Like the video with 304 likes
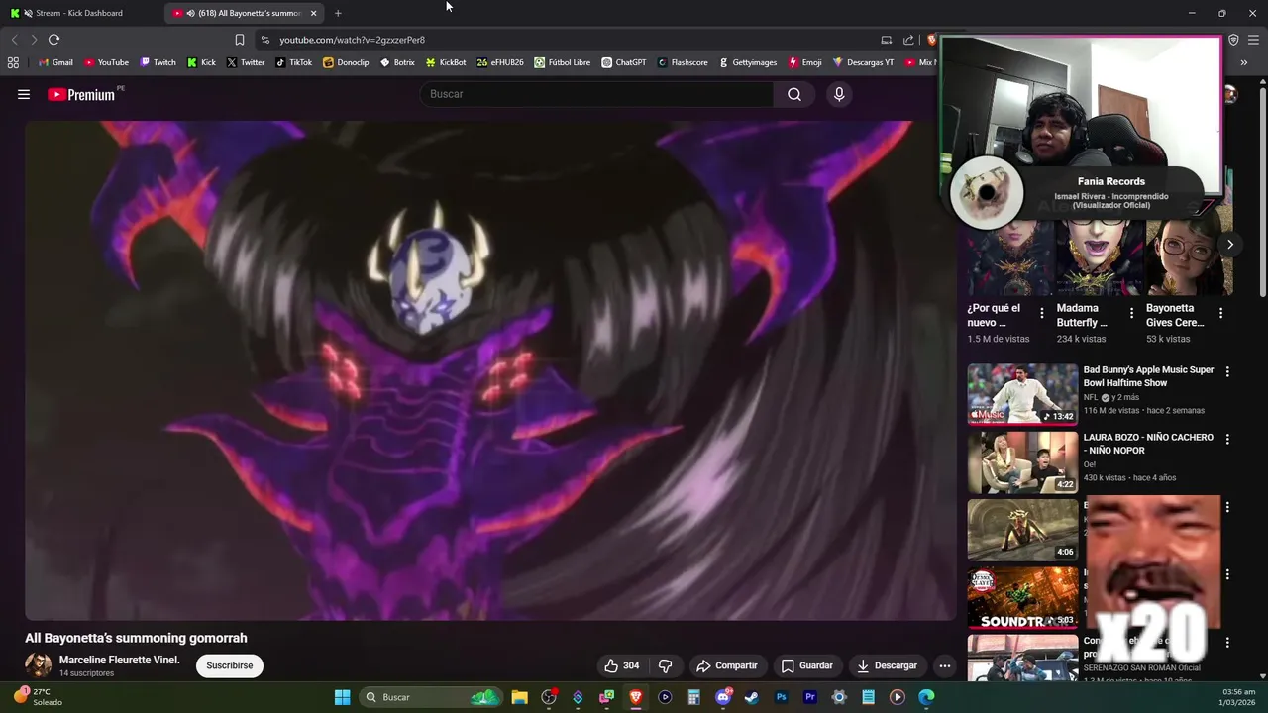The width and height of the screenshot is (1268, 713). (x=622, y=665)
